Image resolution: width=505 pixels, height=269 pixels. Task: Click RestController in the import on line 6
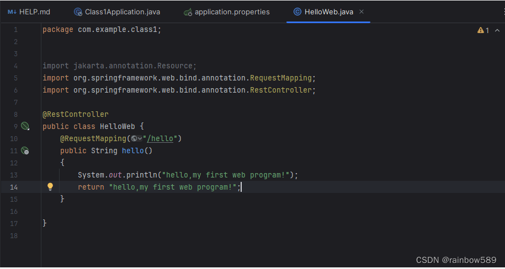click(x=281, y=90)
